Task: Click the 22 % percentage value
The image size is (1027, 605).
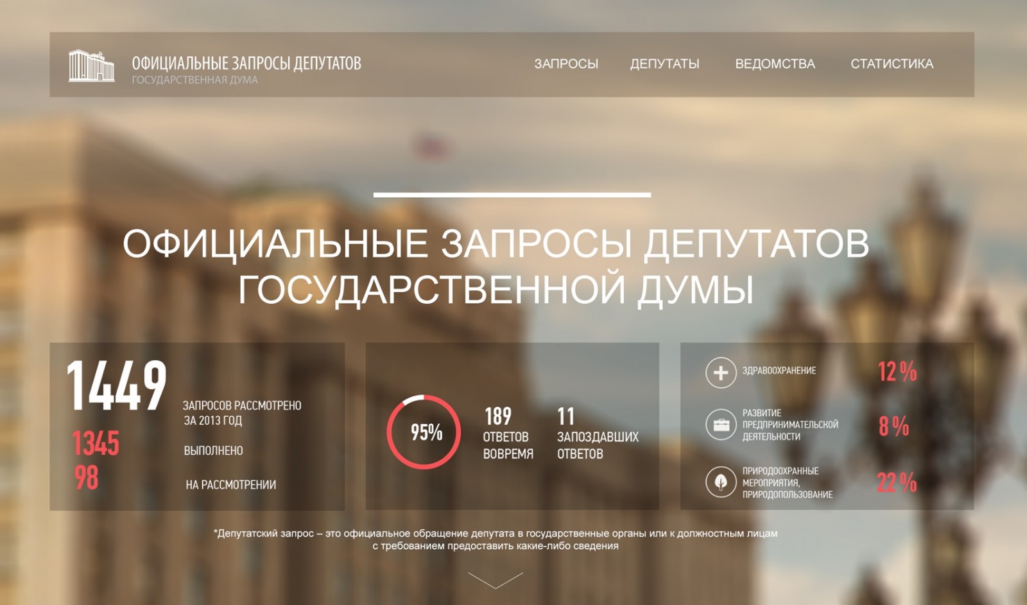Action: (x=897, y=482)
